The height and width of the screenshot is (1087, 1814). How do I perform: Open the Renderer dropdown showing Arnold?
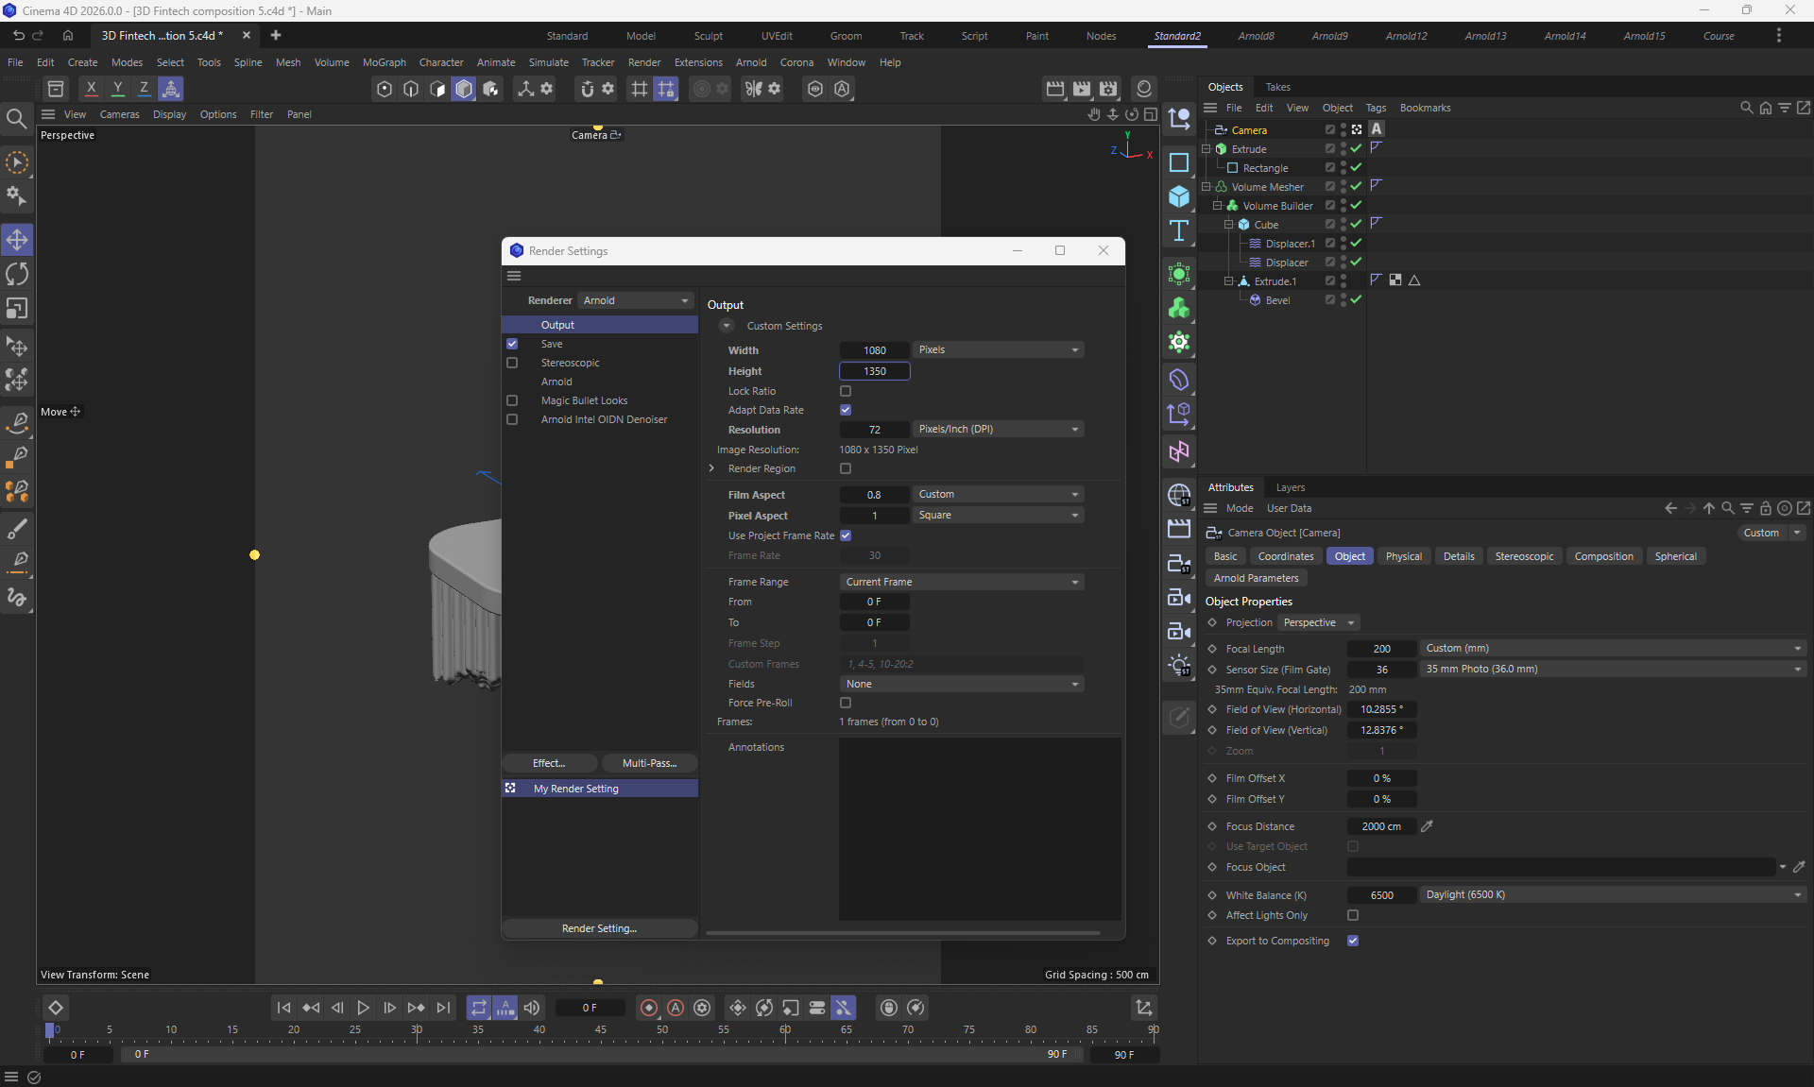point(636,300)
